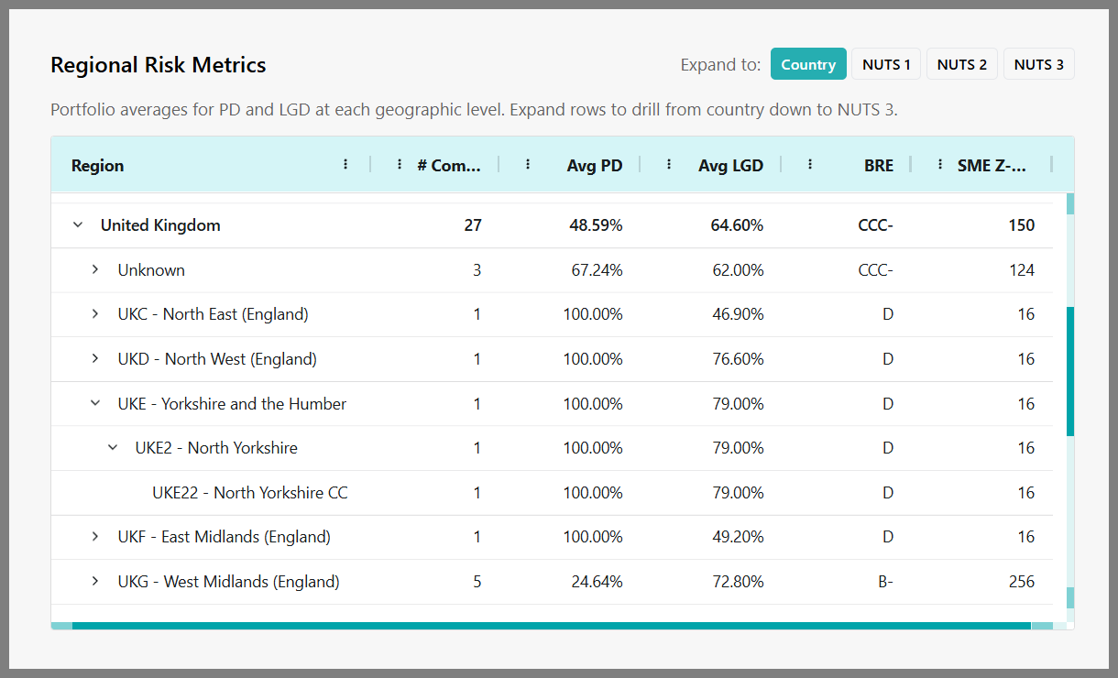Screen dimensions: 1118x678
Task: Open the SME Z-score column menu icon
Action: (940, 164)
